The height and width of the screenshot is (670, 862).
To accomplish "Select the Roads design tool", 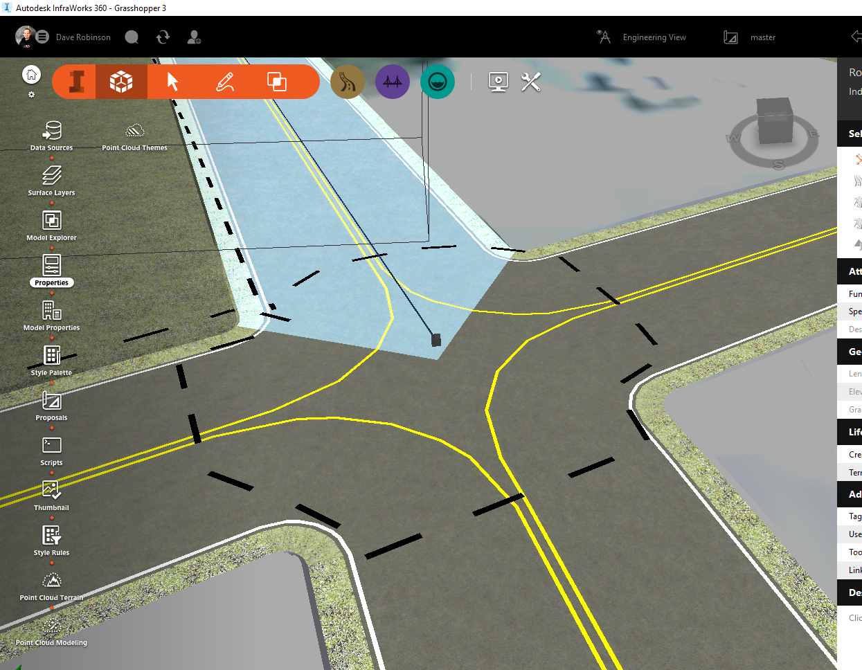I will coord(348,81).
